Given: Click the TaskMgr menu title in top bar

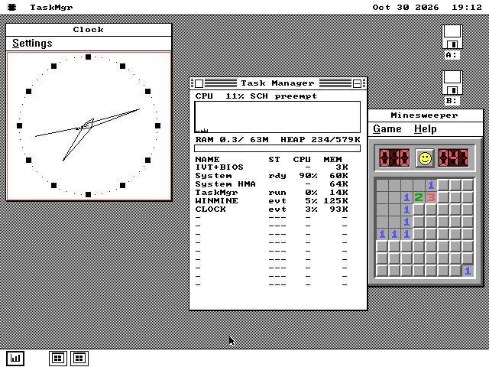Looking at the screenshot, I should coord(51,7).
